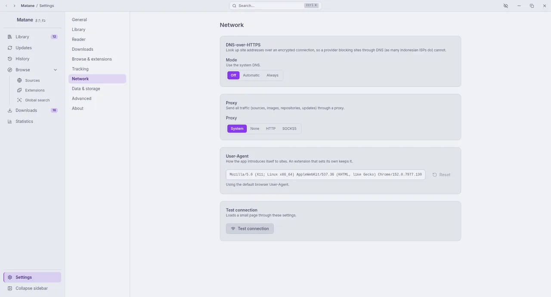Click the Browse compass icon

click(10, 70)
